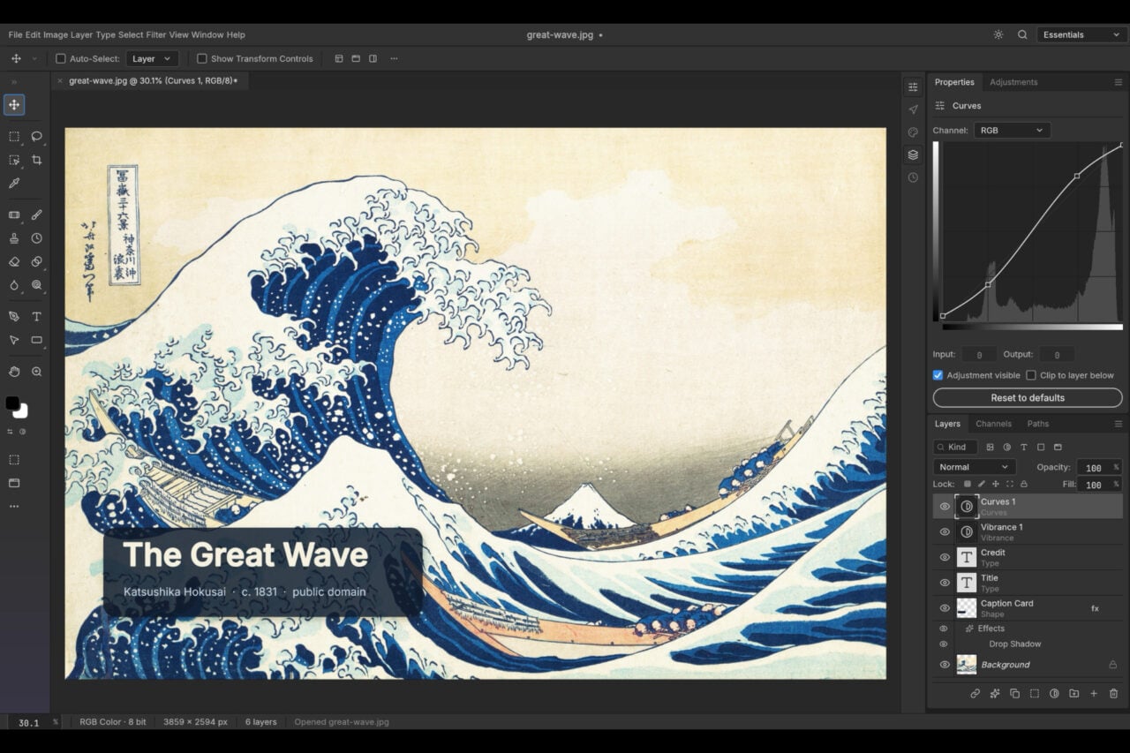This screenshot has width=1130, height=753.
Task: Create a new group folder icon
Action: (1073, 694)
